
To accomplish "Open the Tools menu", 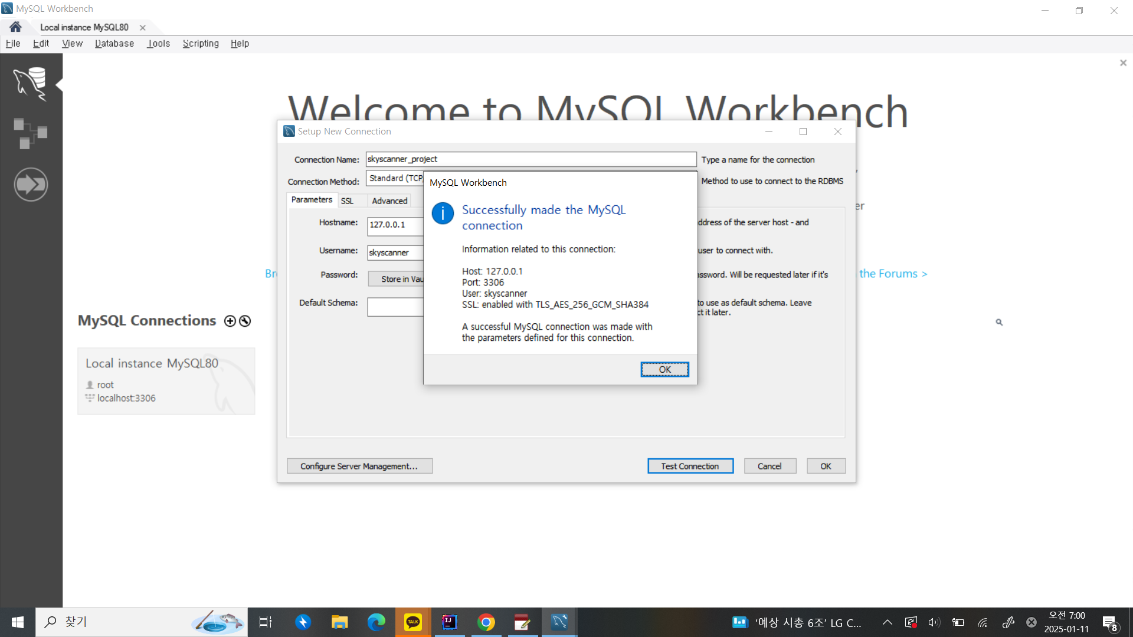I will [159, 44].
